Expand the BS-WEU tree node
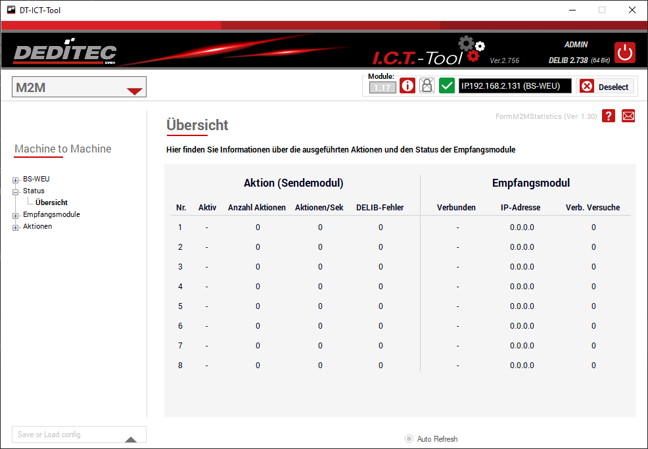The image size is (648, 449). [16, 179]
